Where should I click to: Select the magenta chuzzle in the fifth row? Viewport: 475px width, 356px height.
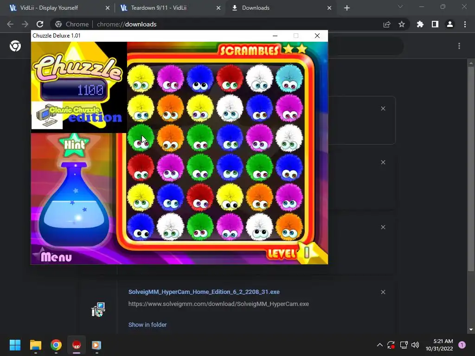289,197
